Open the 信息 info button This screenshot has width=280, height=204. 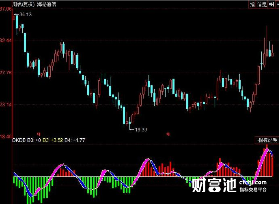(262, 4)
